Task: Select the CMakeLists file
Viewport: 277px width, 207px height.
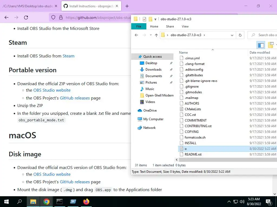Action: pyautogui.click(x=193, y=109)
